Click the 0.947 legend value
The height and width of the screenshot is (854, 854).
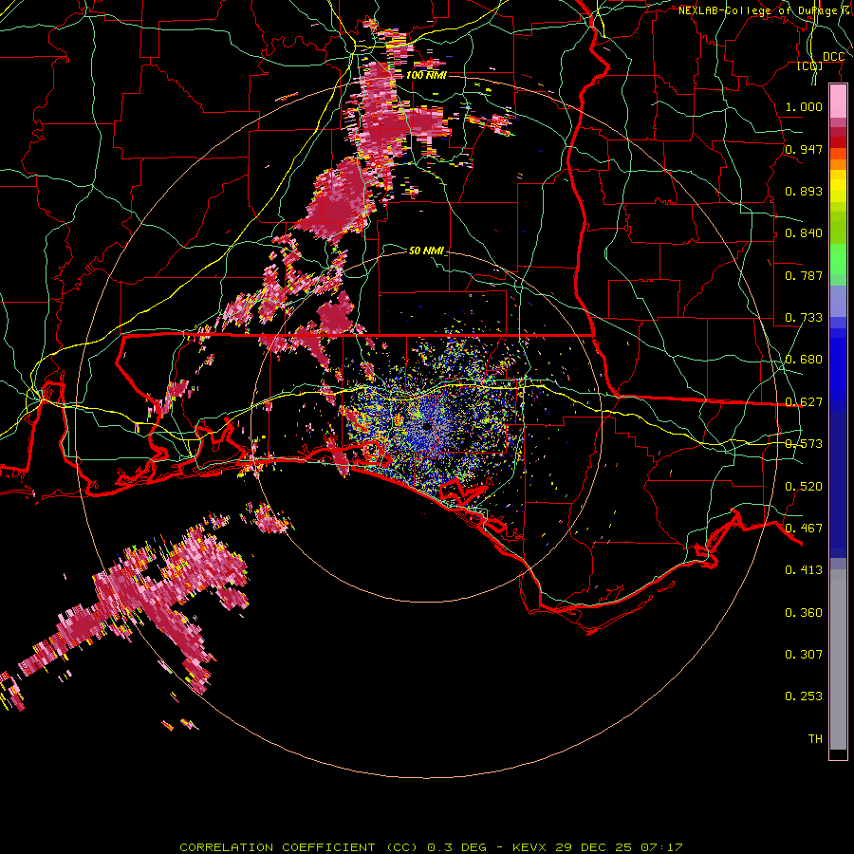[x=804, y=149]
